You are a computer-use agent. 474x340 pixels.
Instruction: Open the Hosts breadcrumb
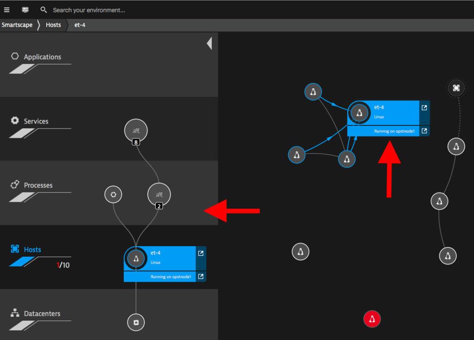tap(53, 25)
